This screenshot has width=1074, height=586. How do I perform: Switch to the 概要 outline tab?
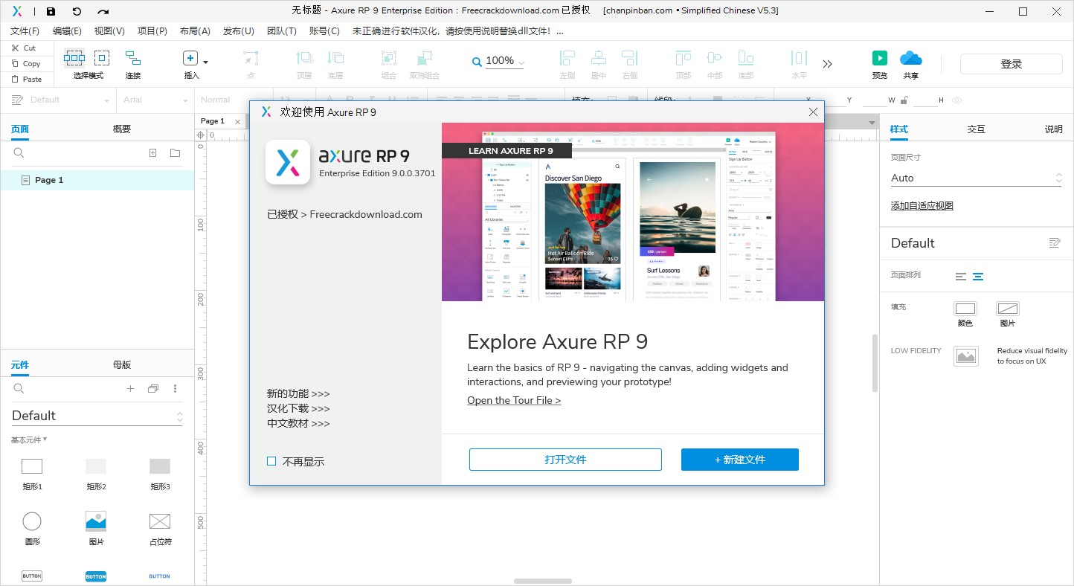[x=122, y=129]
